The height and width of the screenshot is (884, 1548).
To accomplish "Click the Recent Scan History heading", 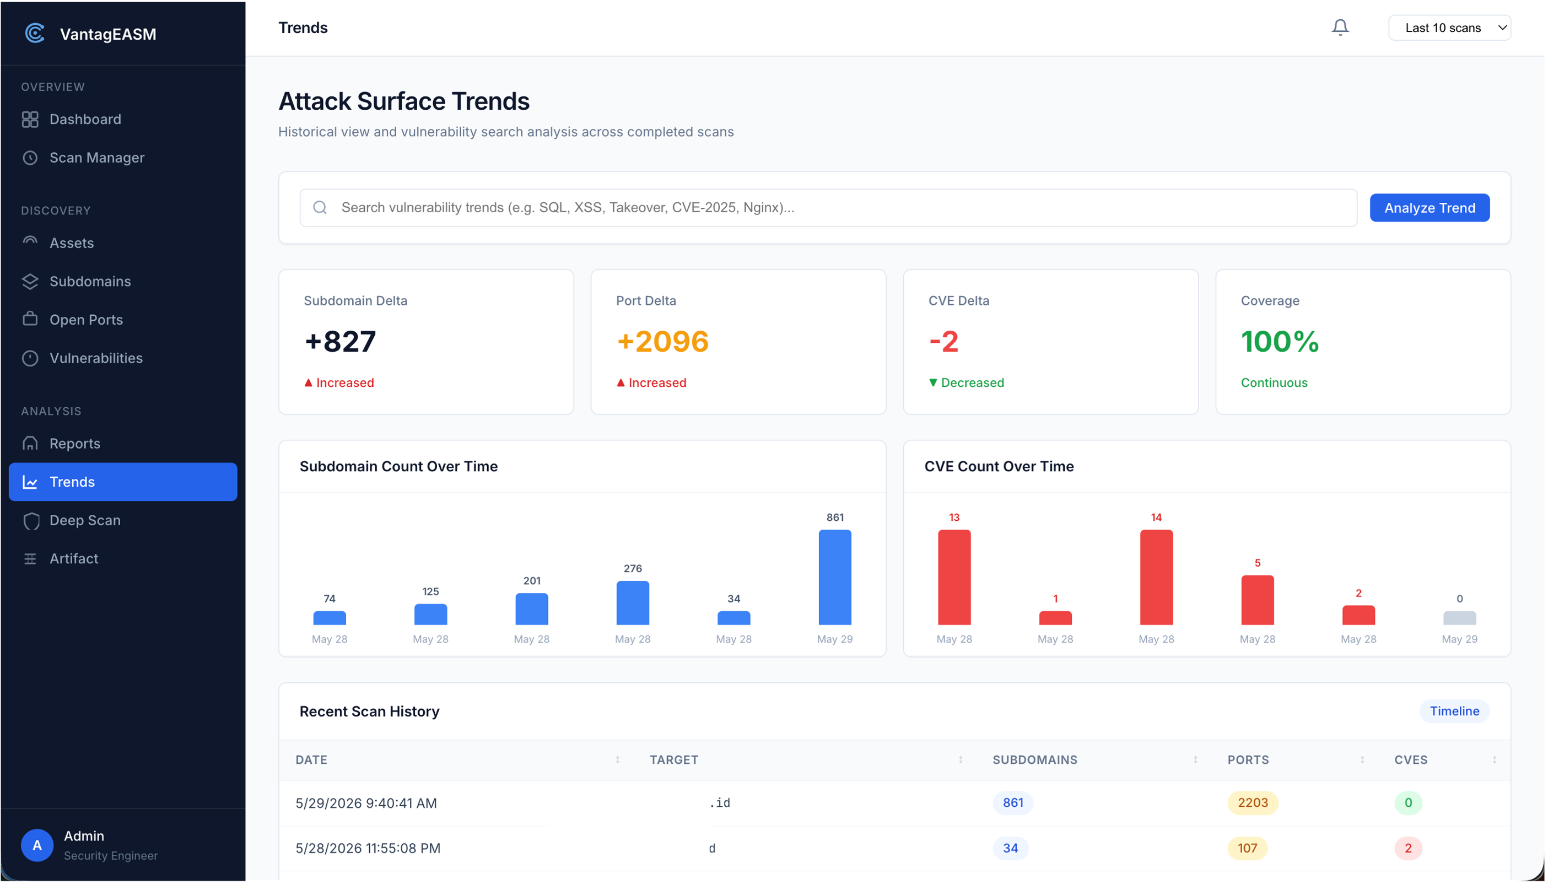I will pyautogui.click(x=369, y=711).
